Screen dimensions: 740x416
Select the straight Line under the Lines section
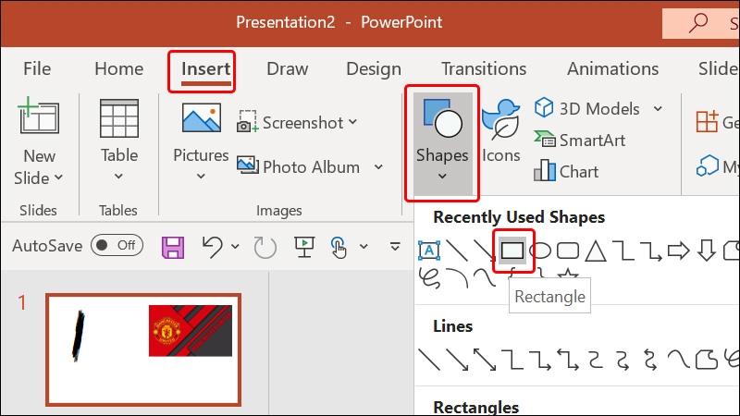(429, 360)
